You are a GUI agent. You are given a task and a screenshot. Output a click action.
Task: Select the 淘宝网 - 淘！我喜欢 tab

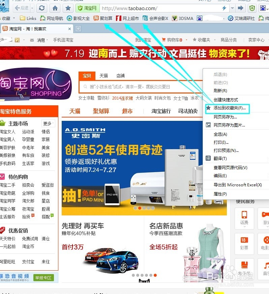point(36,29)
